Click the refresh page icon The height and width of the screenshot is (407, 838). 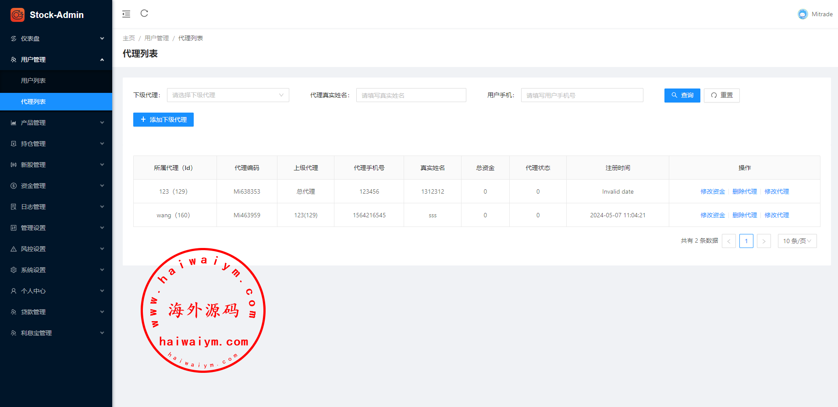click(144, 14)
